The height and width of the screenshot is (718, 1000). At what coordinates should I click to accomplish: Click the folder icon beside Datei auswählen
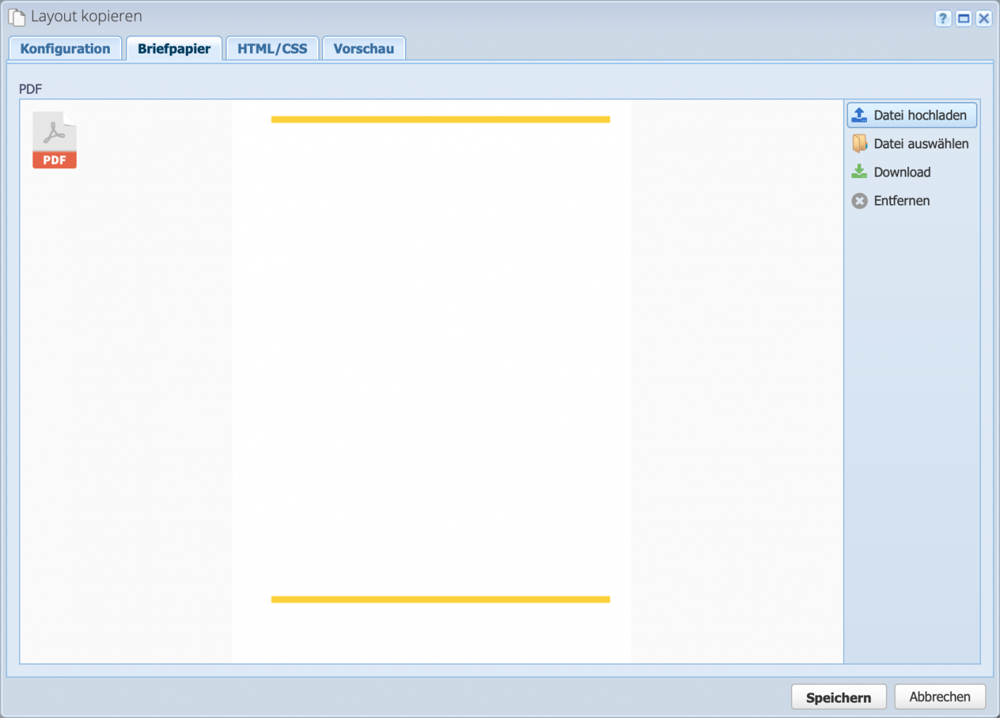point(859,143)
